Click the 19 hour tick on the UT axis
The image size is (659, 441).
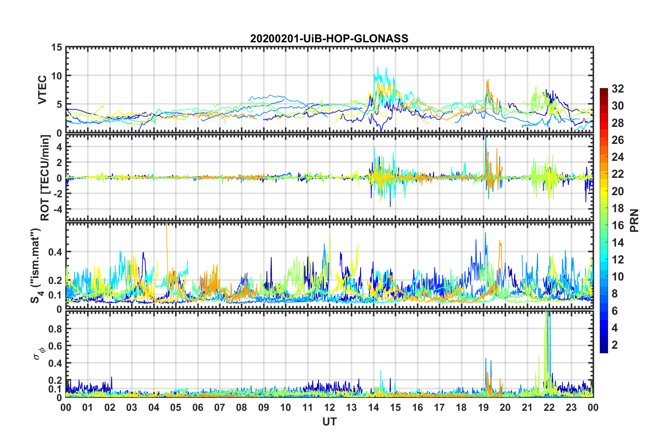(483, 407)
